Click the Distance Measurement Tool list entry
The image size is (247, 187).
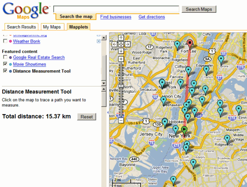pos(42,71)
